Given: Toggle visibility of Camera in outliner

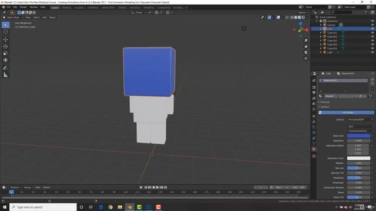Looking at the screenshot, I should 372,25.
